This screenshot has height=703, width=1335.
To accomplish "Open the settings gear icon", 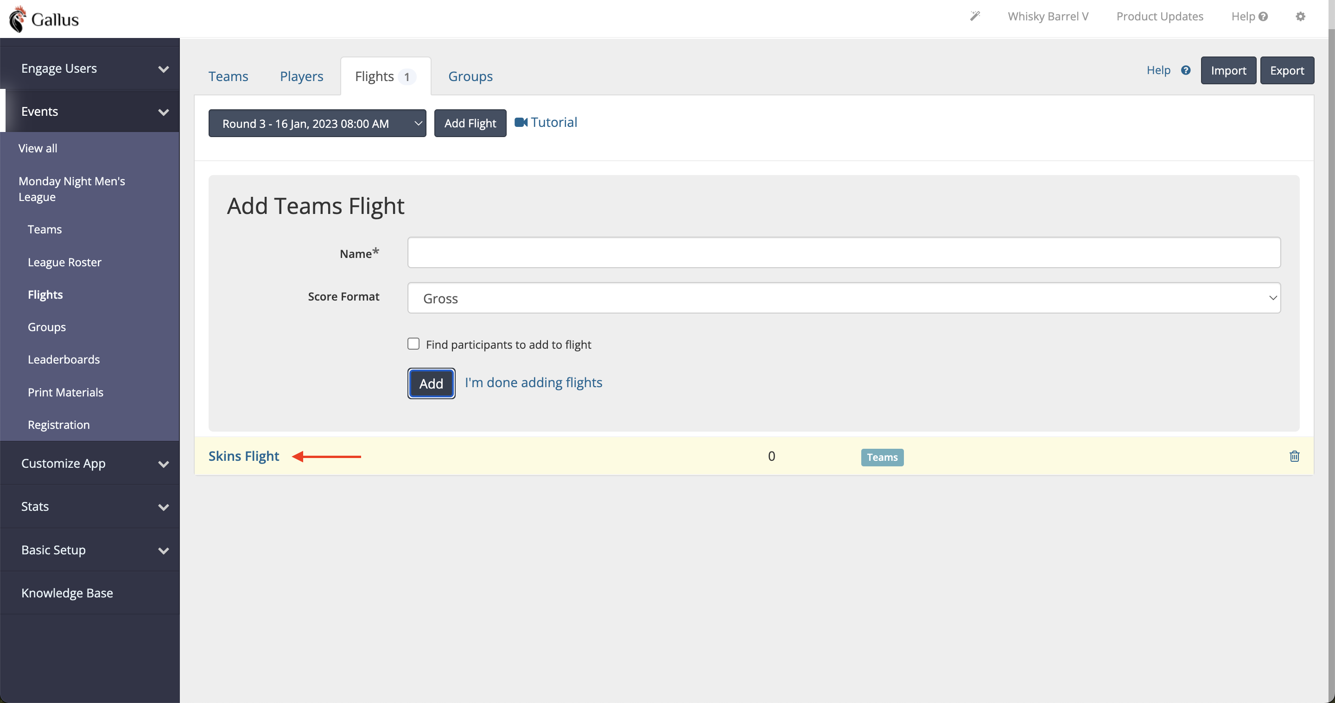I will (x=1300, y=17).
